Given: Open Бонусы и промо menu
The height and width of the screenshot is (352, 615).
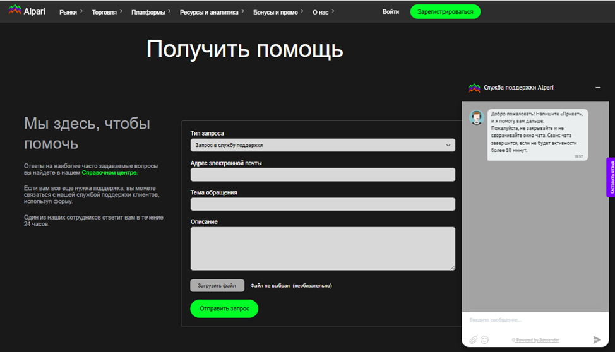Looking at the screenshot, I should tap(278, 12).
